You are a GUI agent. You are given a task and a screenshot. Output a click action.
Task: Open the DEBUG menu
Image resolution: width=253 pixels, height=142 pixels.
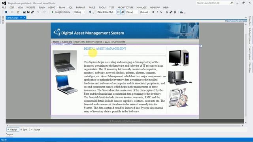[52, 7]
